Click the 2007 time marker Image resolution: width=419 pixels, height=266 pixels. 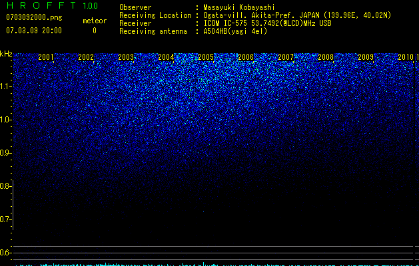286,57
